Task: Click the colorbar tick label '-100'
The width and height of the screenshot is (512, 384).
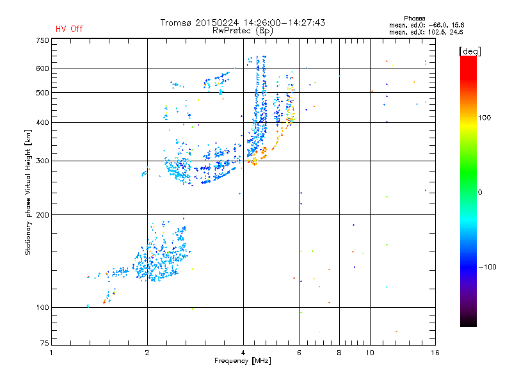Action: pyautogui.click(x=487, y=267)
